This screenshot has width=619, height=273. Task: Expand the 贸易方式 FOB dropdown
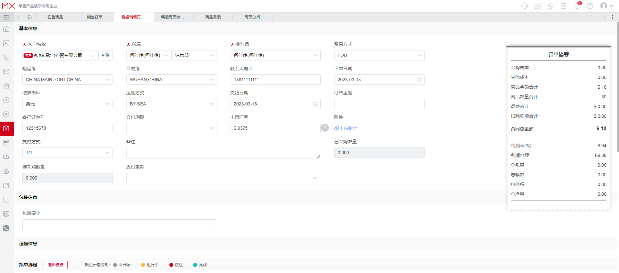[x=419, y=56]
